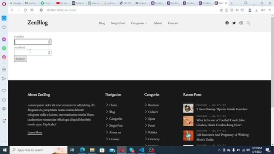The width and height of the screenshot is (274, 154).
Task: Open volume control in system tray
Action: pyautogui.click(x=248, y=150)
